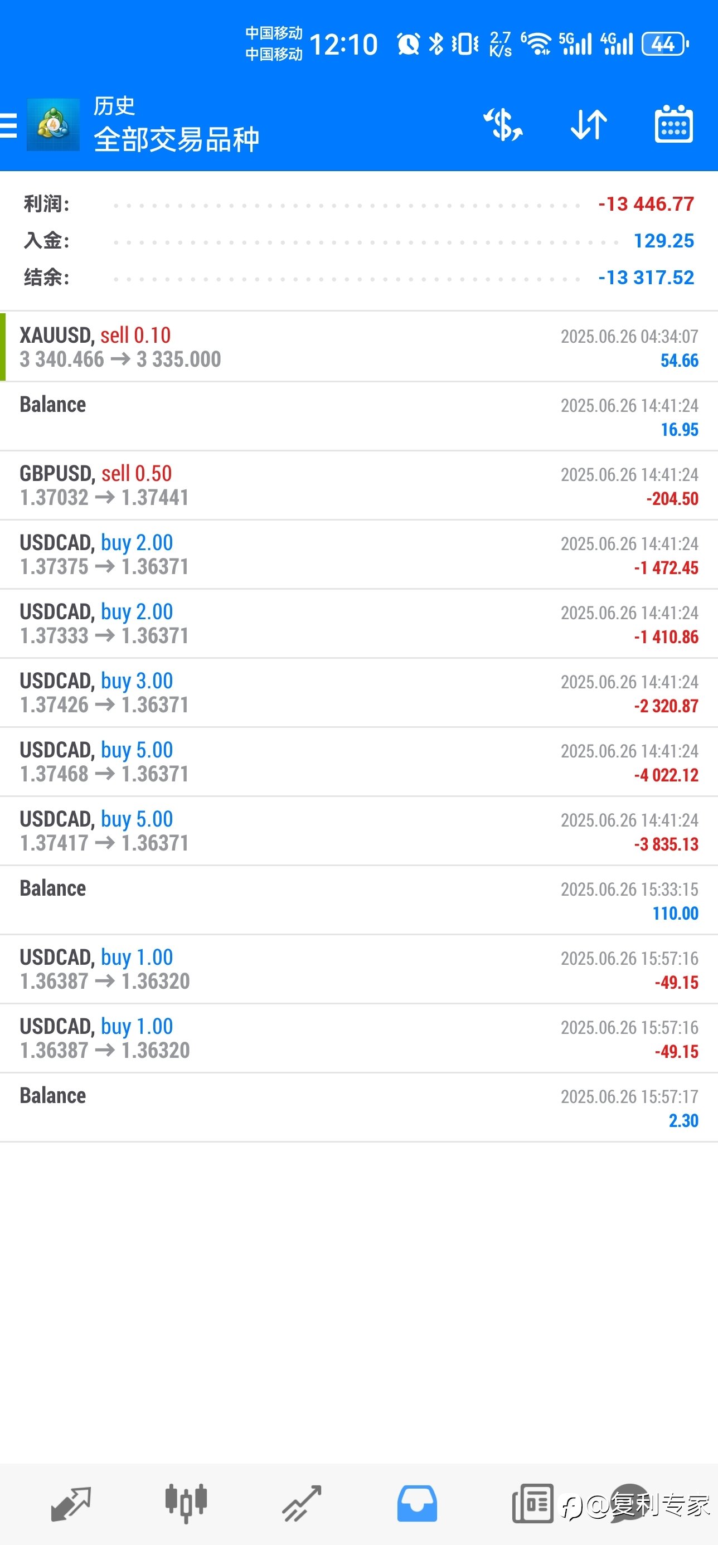Open the GBPUSD sell 0.50 entry
Image resolution: width=718 pixels, height=1545 pixels.
[x=358, y=485]
